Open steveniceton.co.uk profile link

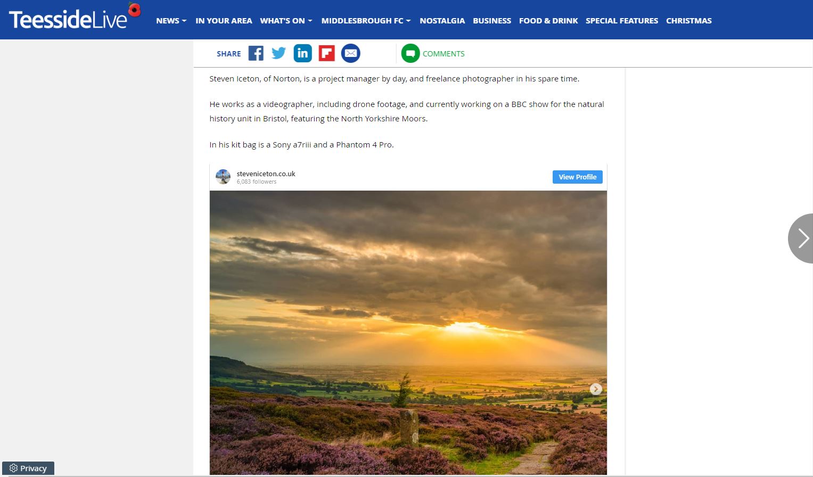click(266, 174)
